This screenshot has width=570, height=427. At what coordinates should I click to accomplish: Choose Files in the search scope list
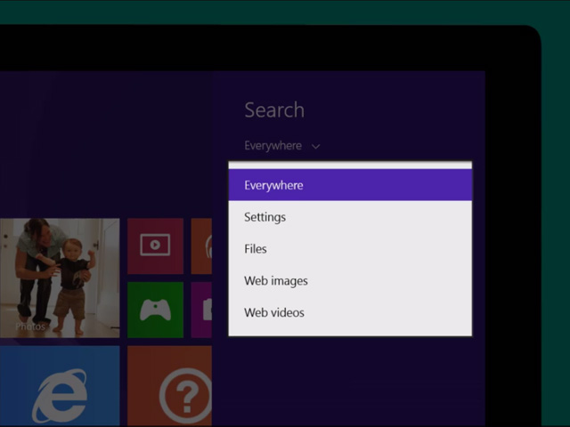(x=350, y=249)
